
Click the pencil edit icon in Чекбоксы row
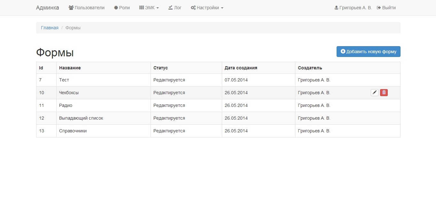point(375,93)
